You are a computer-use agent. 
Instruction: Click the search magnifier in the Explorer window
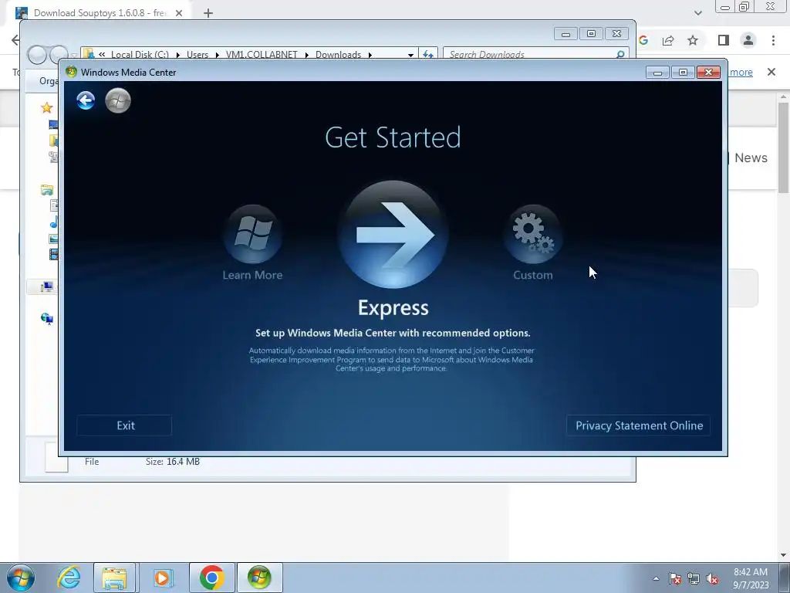pos(620,54)
